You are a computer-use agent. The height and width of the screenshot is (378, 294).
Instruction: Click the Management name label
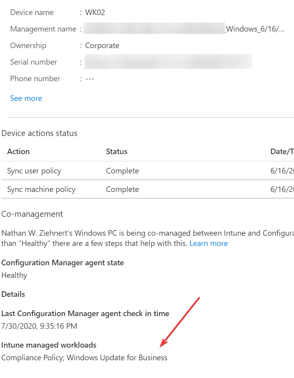43,29
